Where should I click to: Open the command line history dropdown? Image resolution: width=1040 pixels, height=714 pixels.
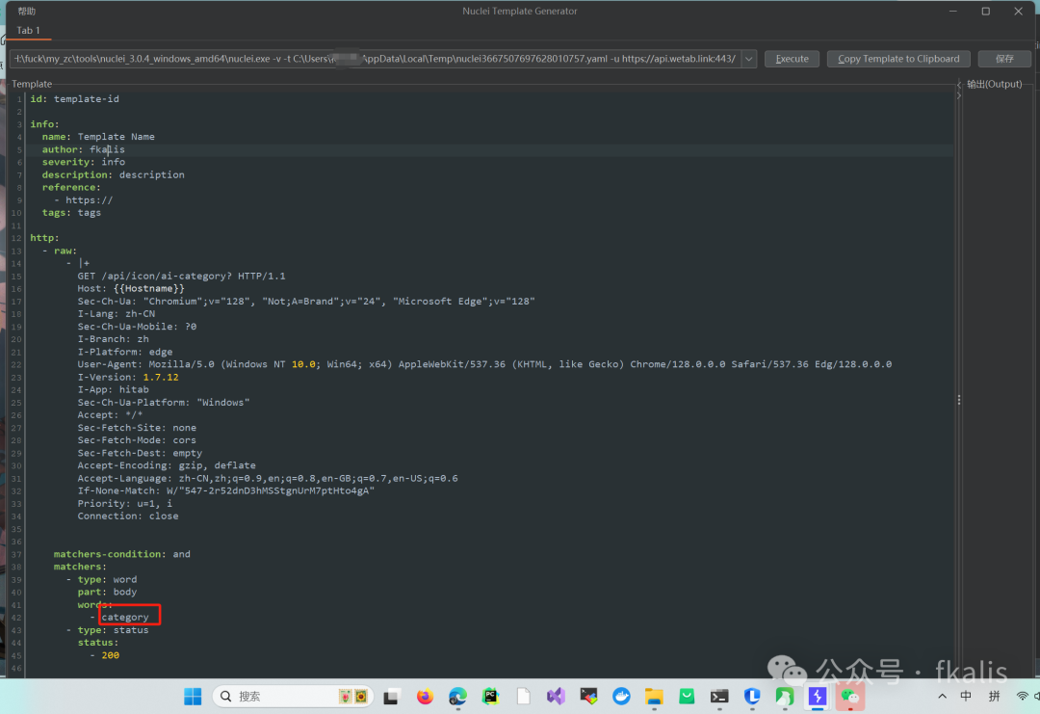[x=749, y=59]
